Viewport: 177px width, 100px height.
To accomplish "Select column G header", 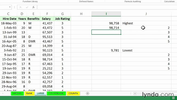I will click(62, 14).
